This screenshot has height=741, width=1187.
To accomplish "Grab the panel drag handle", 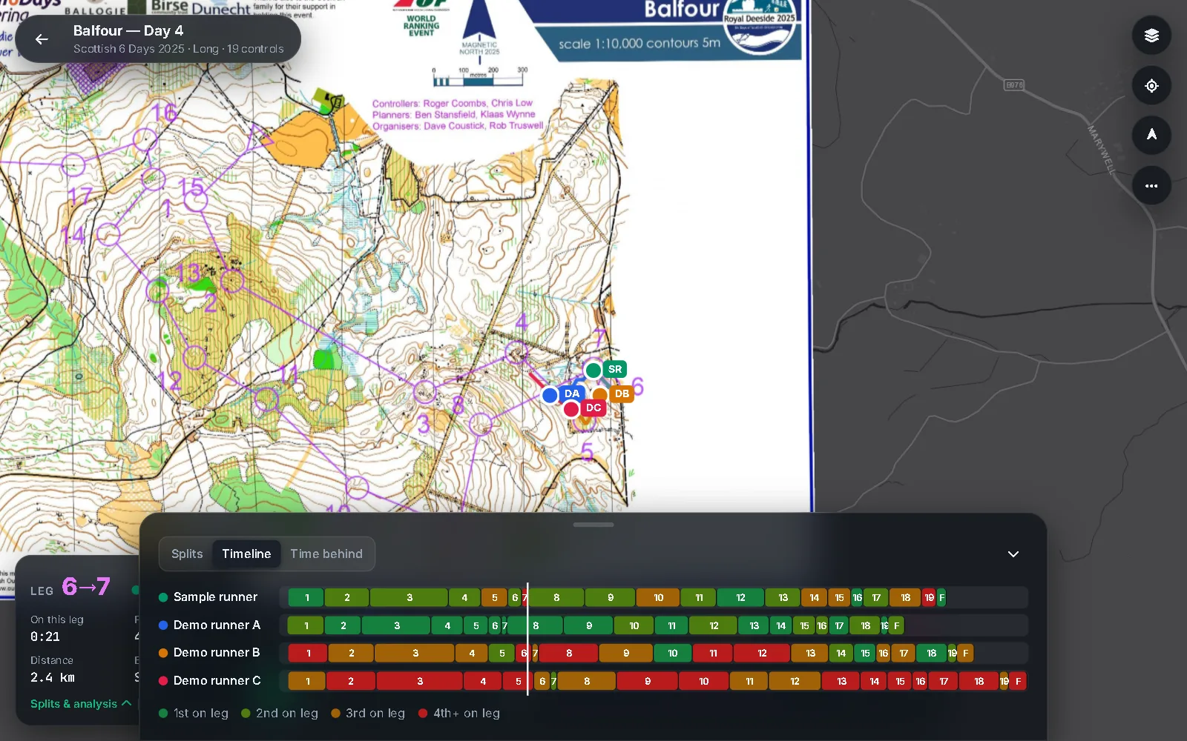I will 593,525.
